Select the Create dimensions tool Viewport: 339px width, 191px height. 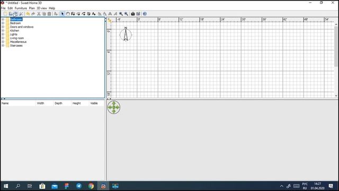coord(88,14)
